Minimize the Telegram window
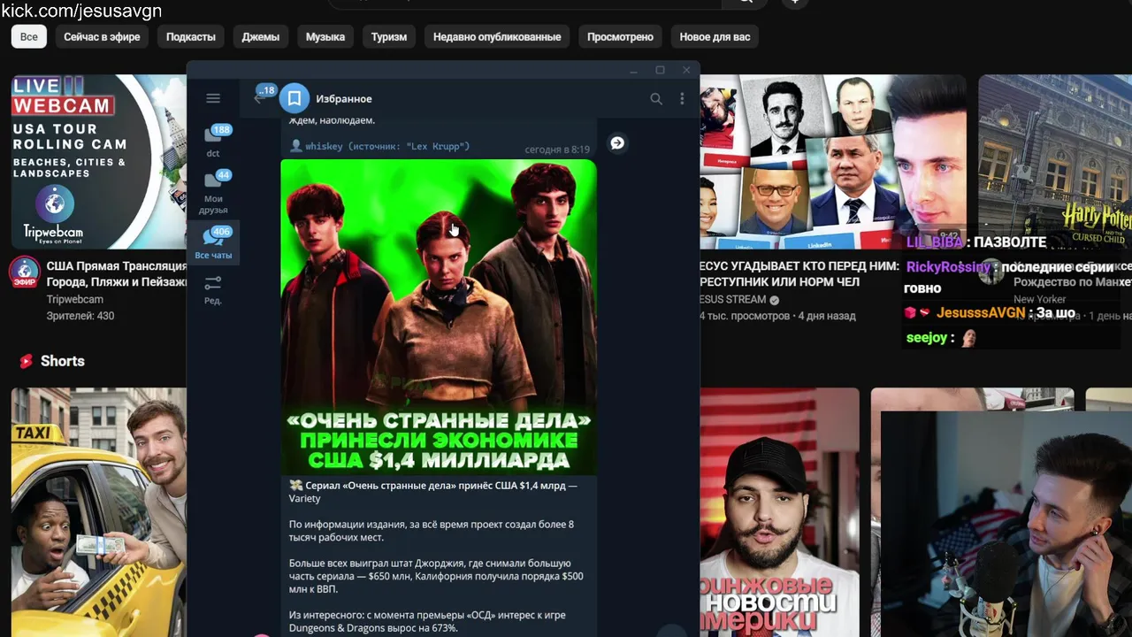Viewport: 1132px width, 637px height. pos(633,70)
